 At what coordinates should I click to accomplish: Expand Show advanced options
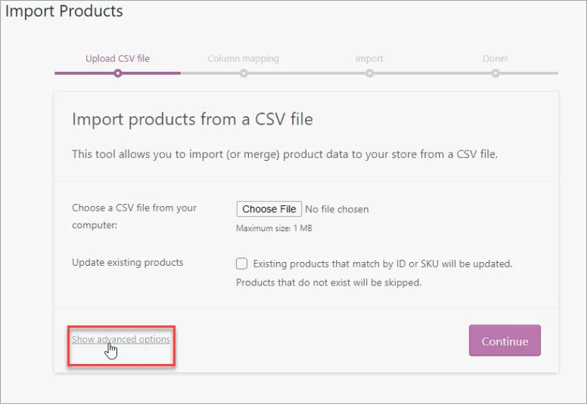pos(121,340)
